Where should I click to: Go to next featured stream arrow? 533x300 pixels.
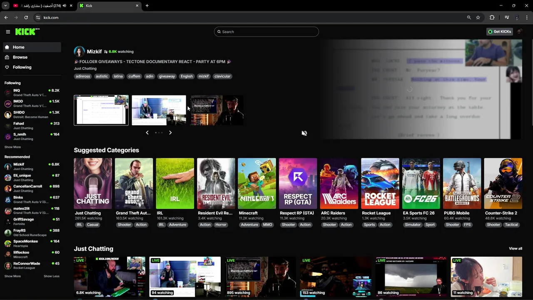pos(170,132)
